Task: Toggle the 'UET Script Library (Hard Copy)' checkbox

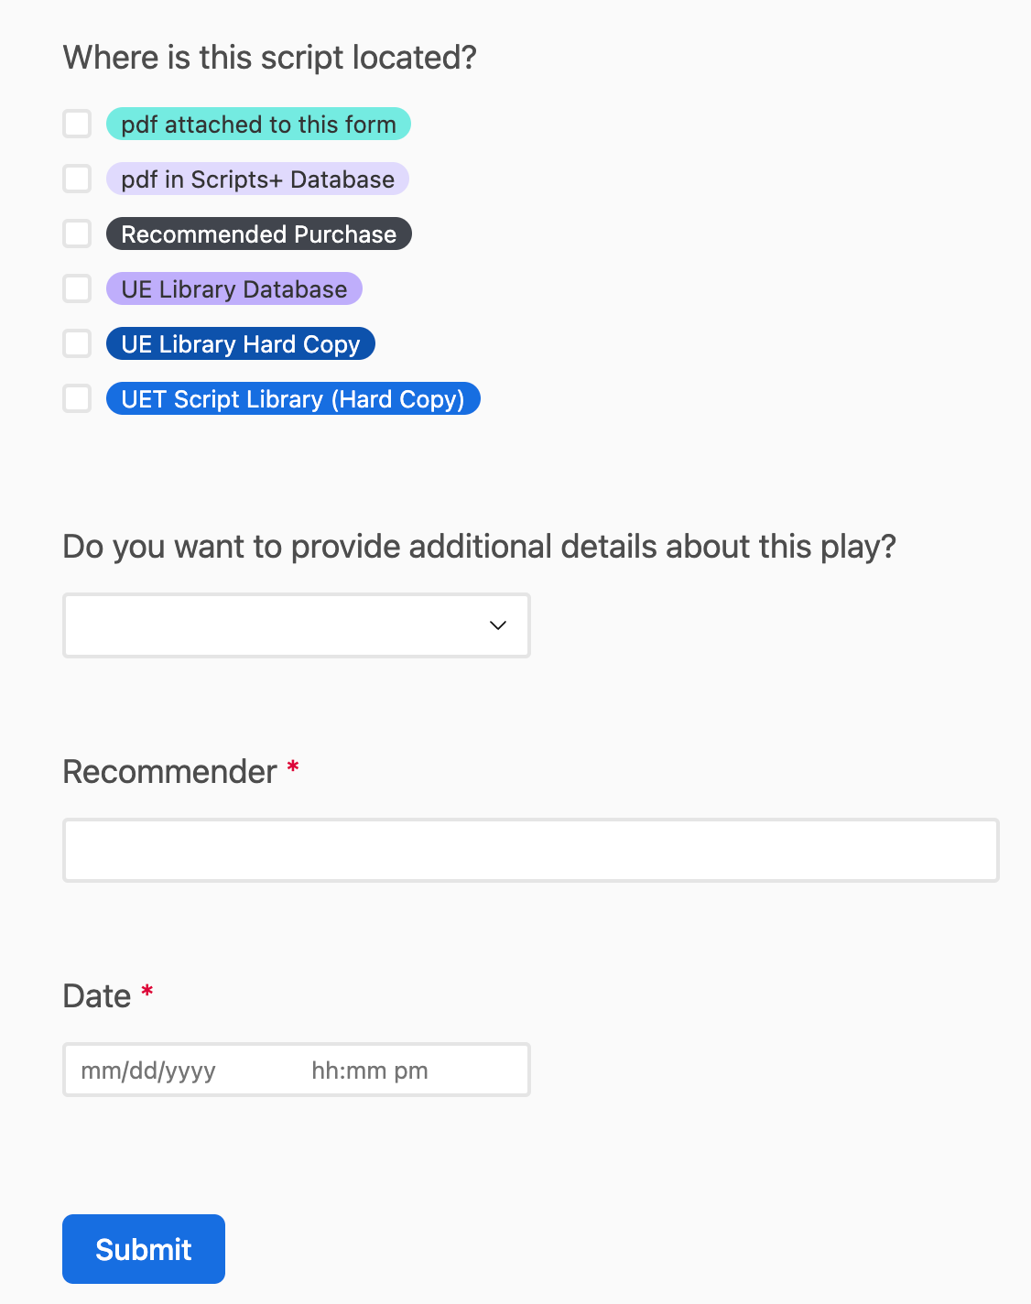Action: pos(77,398)
